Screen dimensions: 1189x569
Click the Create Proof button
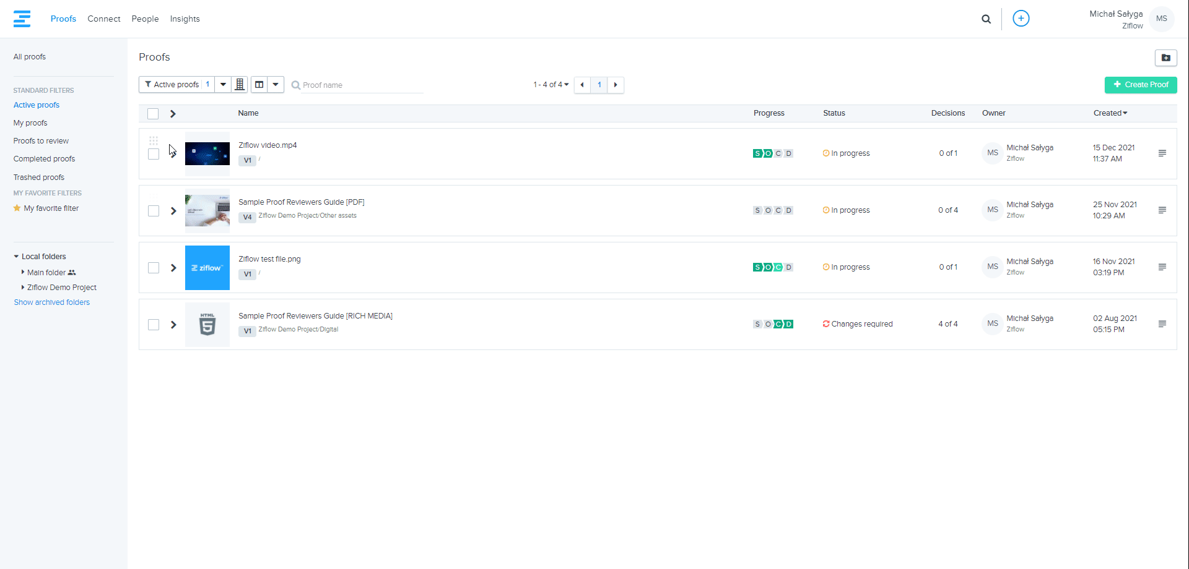pos(1141,85)
